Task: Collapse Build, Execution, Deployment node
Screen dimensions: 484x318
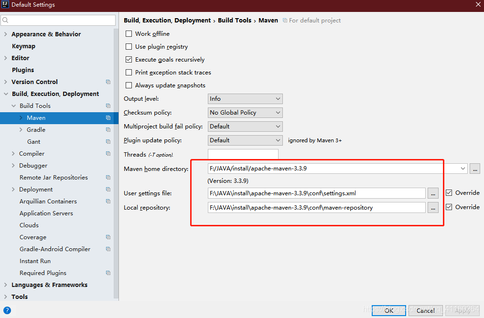Action: [x=6, y=94]
